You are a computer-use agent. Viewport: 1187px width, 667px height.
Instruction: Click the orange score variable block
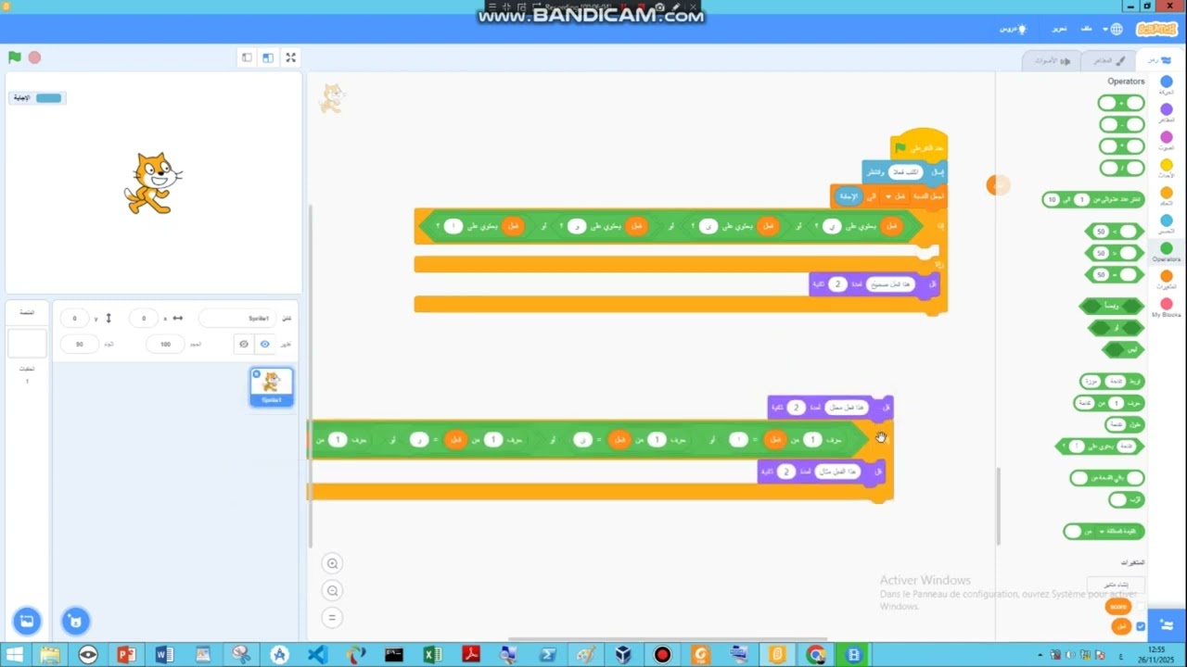pyautogui.click(x=1118, y=607)
